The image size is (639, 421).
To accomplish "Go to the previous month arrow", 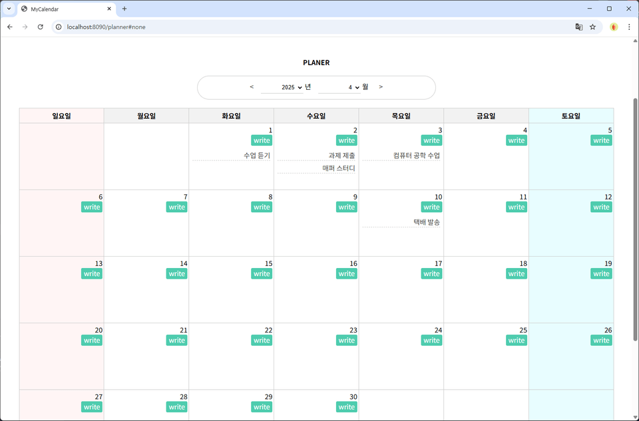I will [x=252, y=86].
